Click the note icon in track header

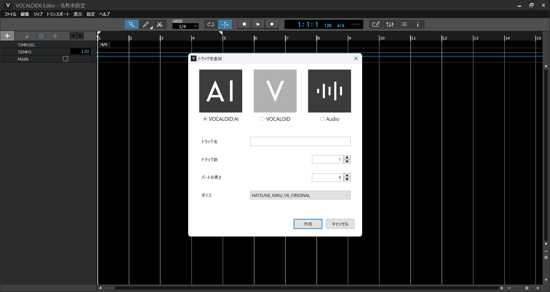pos(27,36)
